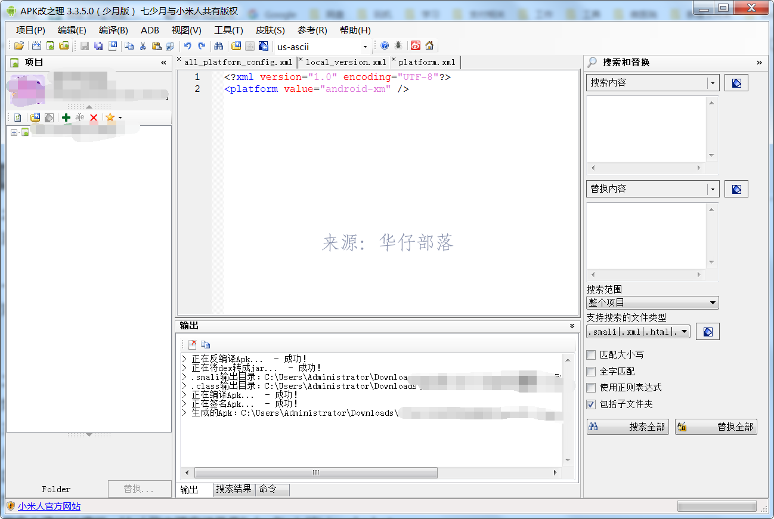The height and width of the screenshot is (519, 774).
Task: Open the 视图(V) menu
Action: point(186,30)
